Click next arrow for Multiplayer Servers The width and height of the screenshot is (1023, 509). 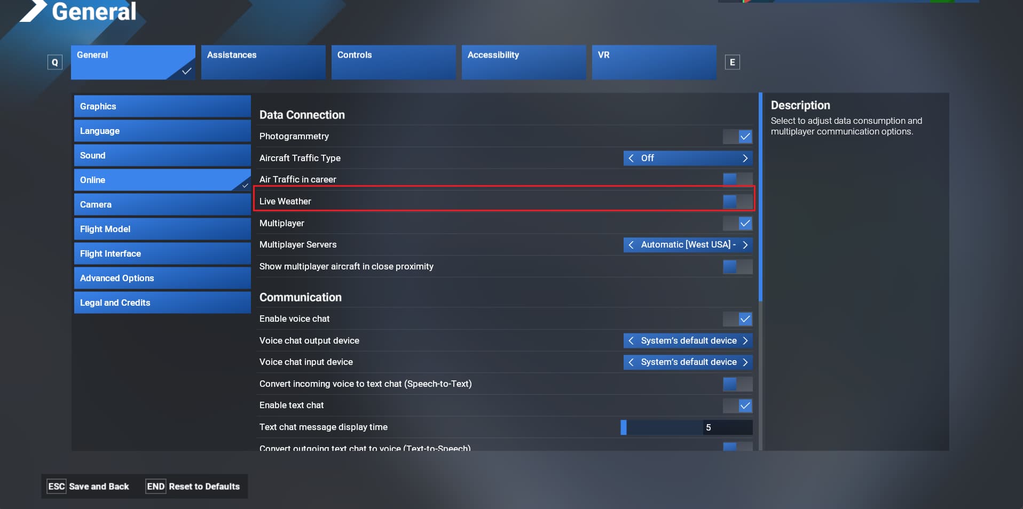[x=745, y=244]
